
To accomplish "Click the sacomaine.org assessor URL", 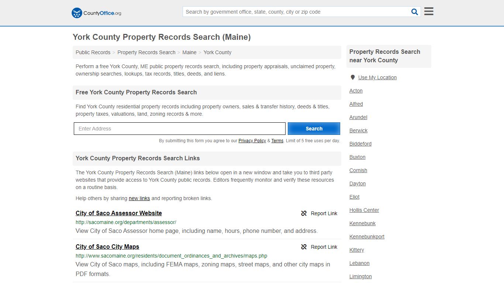I will (x=126, y=222).
